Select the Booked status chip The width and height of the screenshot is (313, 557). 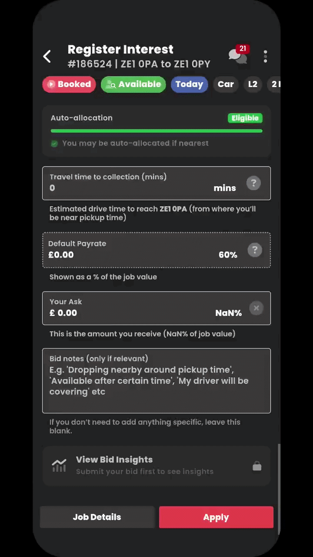[69, 84]
